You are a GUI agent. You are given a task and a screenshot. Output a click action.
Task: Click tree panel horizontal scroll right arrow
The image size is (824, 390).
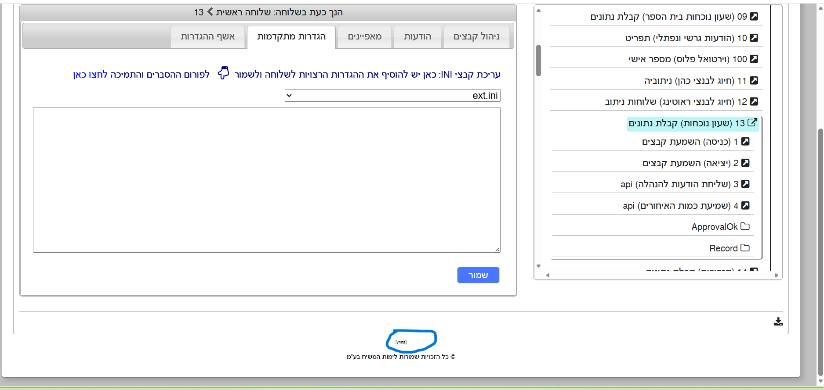[x=777, y=275]
